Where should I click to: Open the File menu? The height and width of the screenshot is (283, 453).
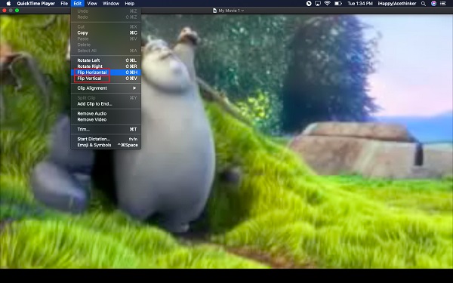[x=64, y=4]
